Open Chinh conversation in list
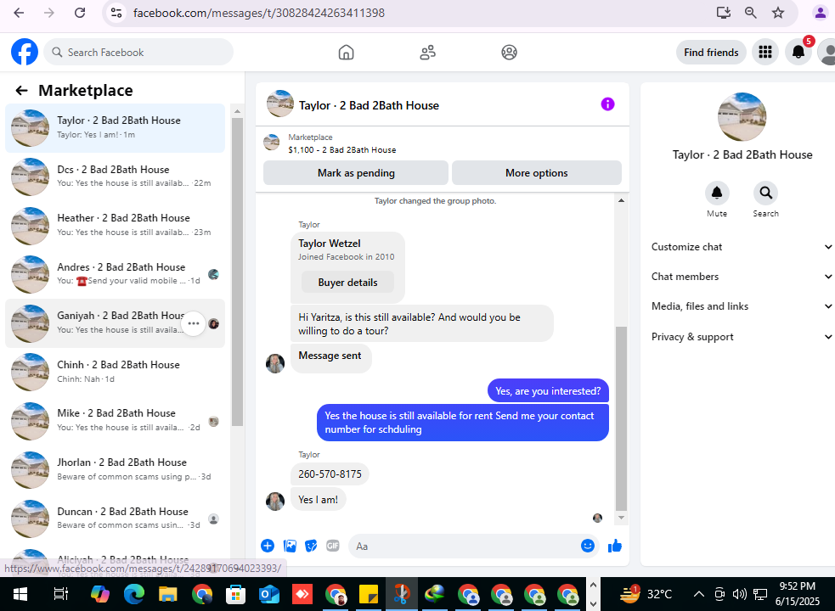The width and height of the screenshot is (835, 611). click(x=115, y=372)
